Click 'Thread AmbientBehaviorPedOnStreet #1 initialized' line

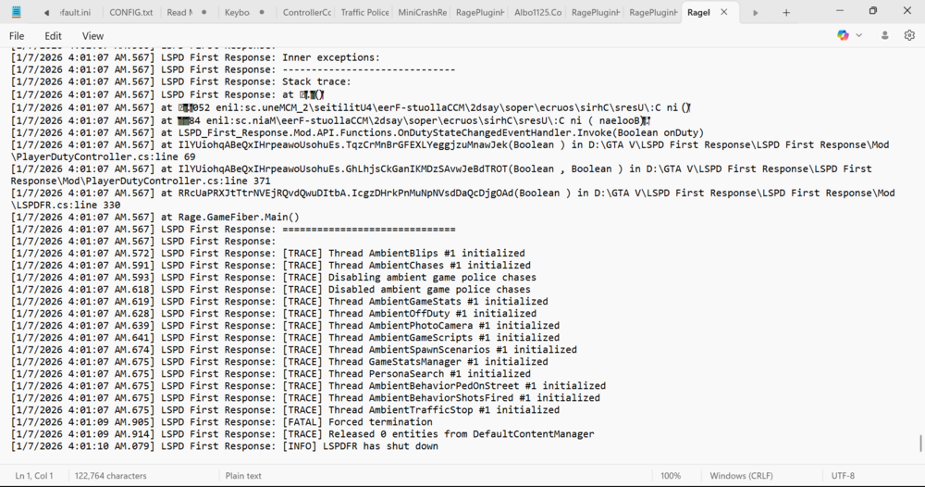pyautogui.click(x=309, y=386)
